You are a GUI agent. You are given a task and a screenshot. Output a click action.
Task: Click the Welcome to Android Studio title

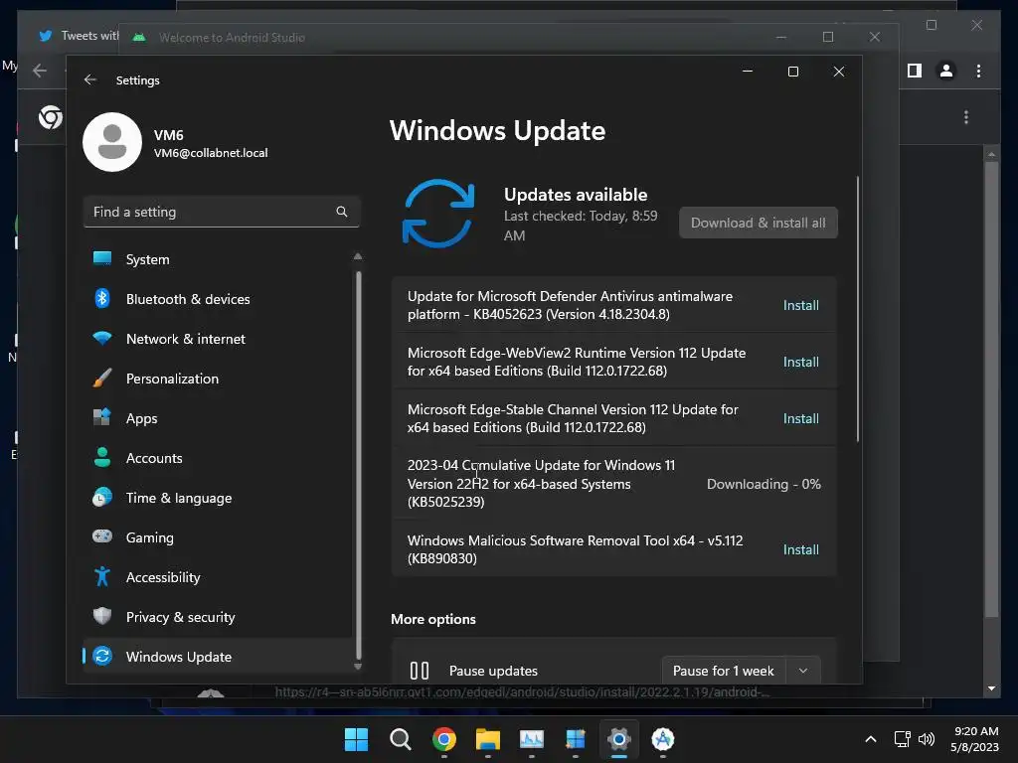(x=232, y=38)
